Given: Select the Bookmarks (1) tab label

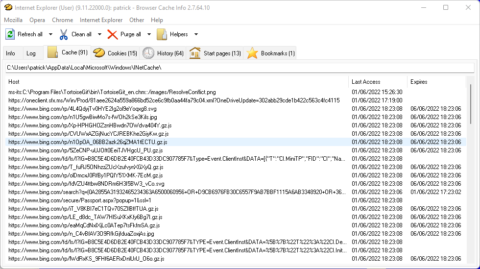Looking at the screenshot, I should [278, 53].
